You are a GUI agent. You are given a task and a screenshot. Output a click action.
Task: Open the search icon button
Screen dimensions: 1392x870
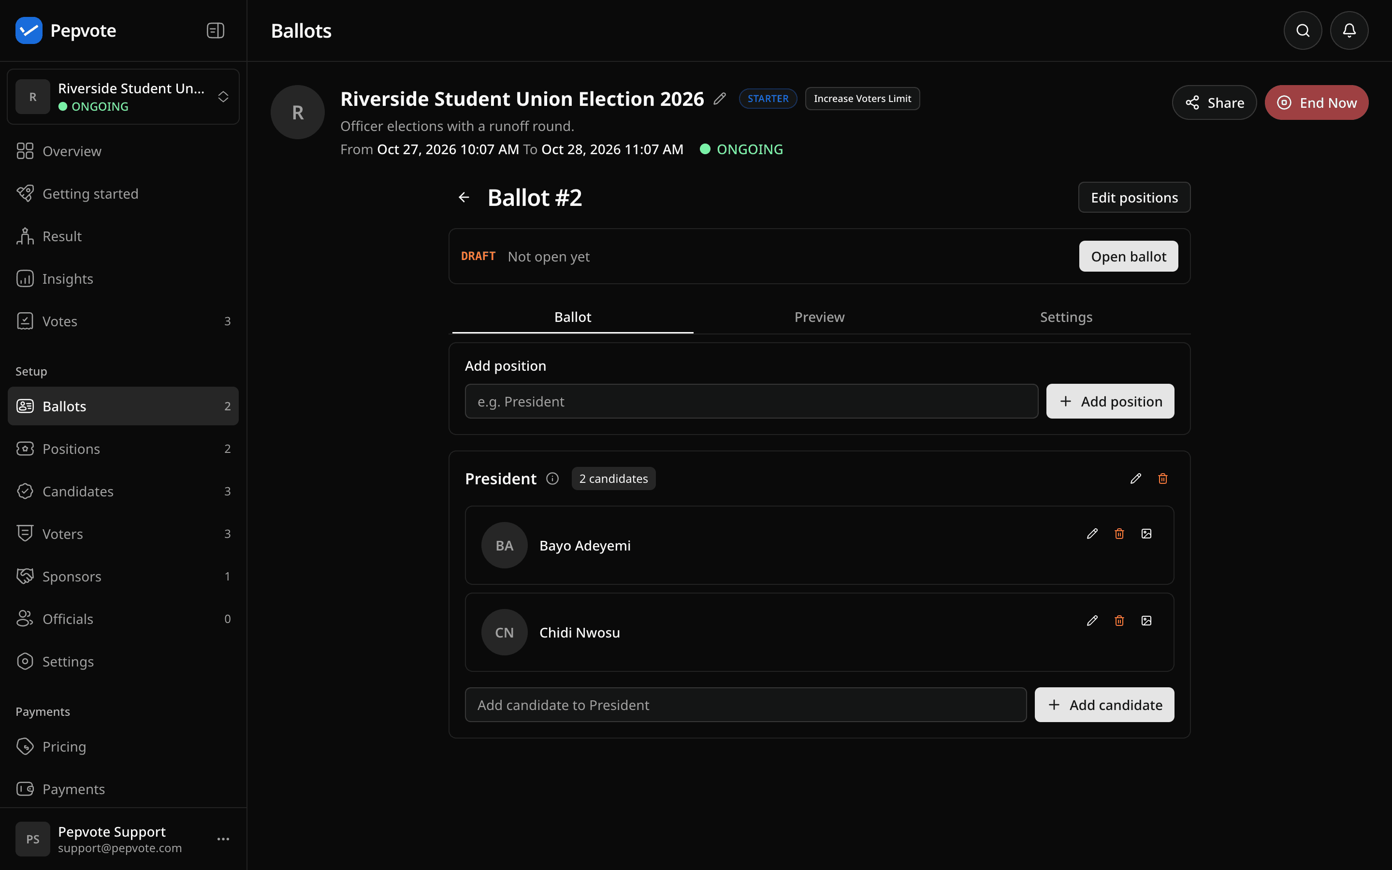coord(1303,30)
